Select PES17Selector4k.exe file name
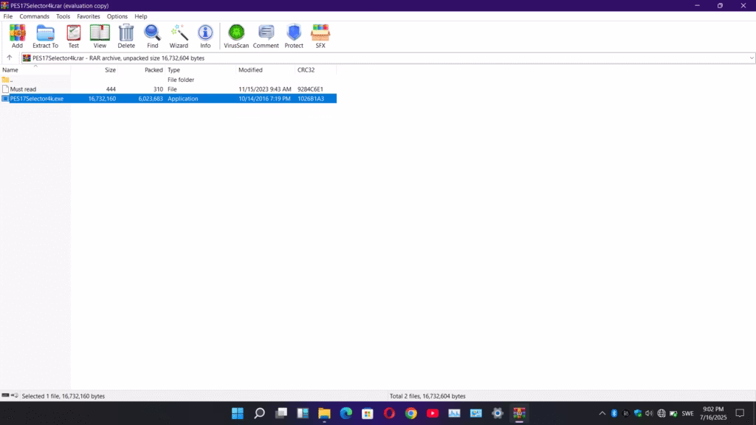The width and height of the screenshot is (756, 425). (37, 98)
